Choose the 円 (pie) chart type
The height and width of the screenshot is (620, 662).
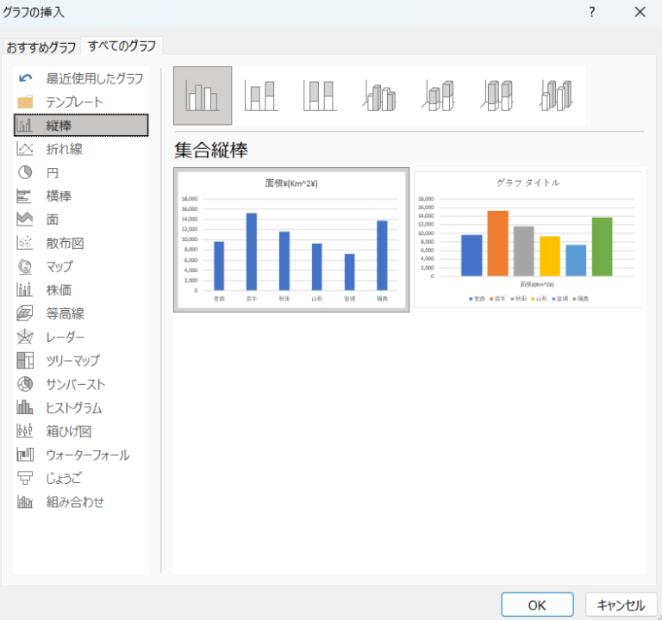(x=53, y=172)
